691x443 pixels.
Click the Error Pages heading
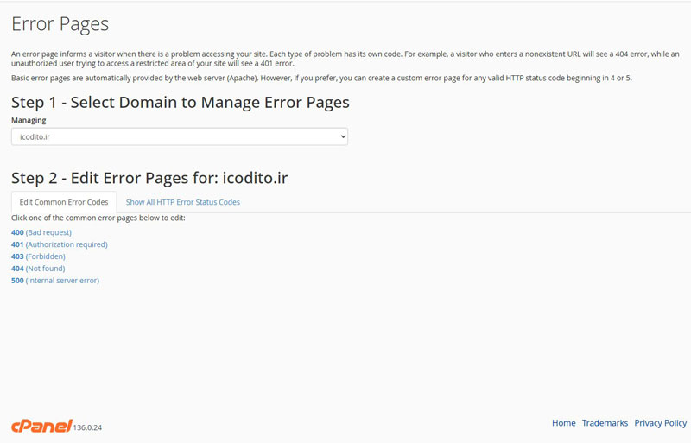coord(60,24)
